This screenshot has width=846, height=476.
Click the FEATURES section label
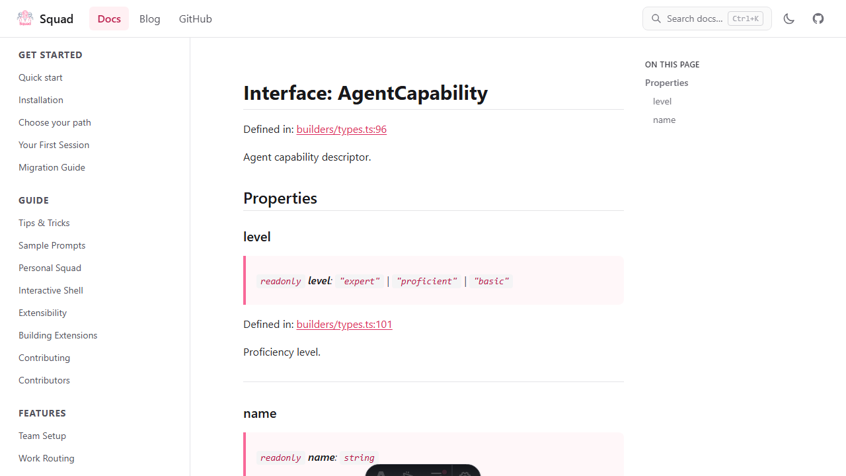(x=42, y=413)
